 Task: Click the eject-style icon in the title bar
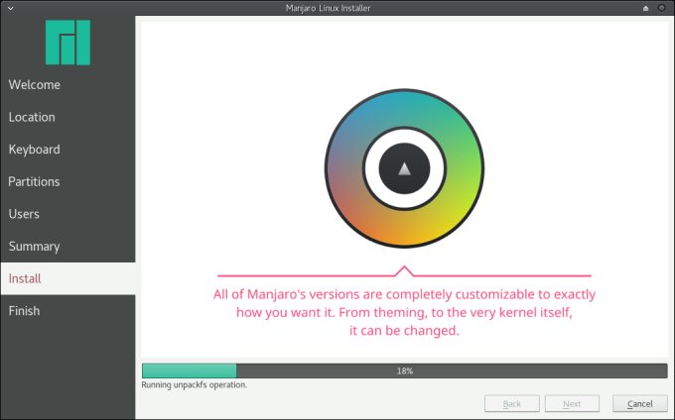[645, 8]
